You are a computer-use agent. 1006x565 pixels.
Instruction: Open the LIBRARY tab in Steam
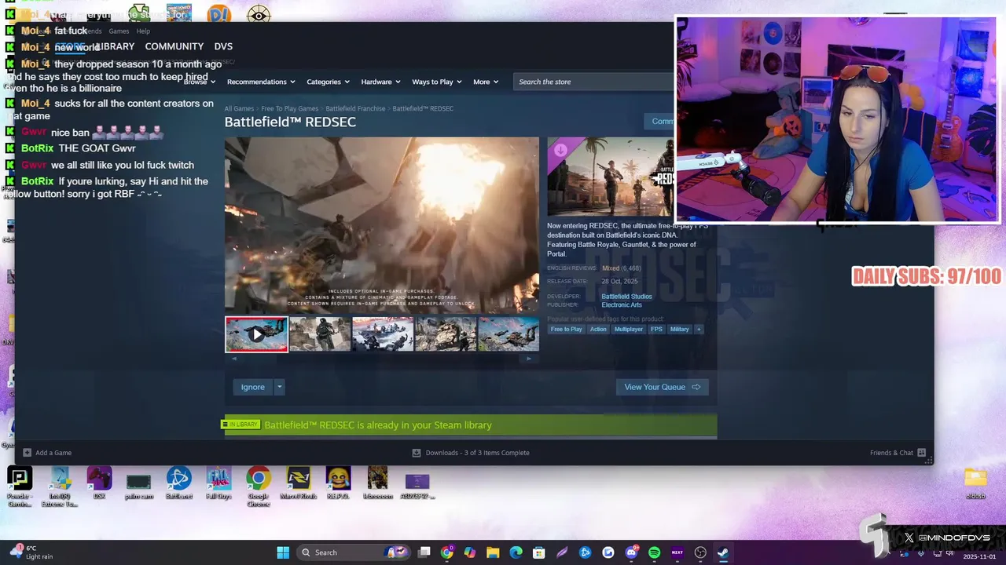point(116,46)
